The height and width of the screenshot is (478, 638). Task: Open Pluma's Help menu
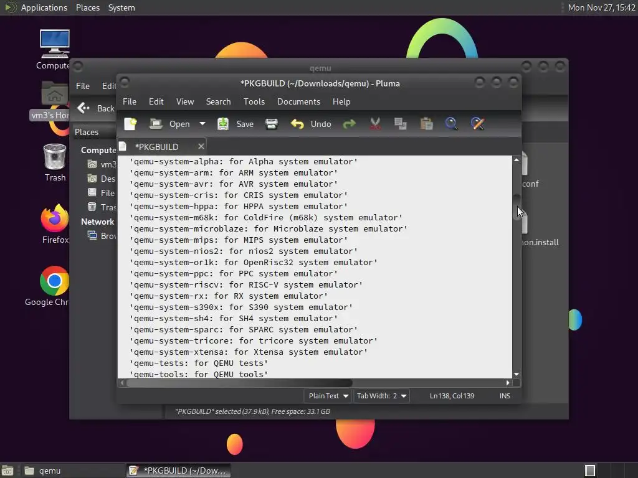click(x=341, y=101)
